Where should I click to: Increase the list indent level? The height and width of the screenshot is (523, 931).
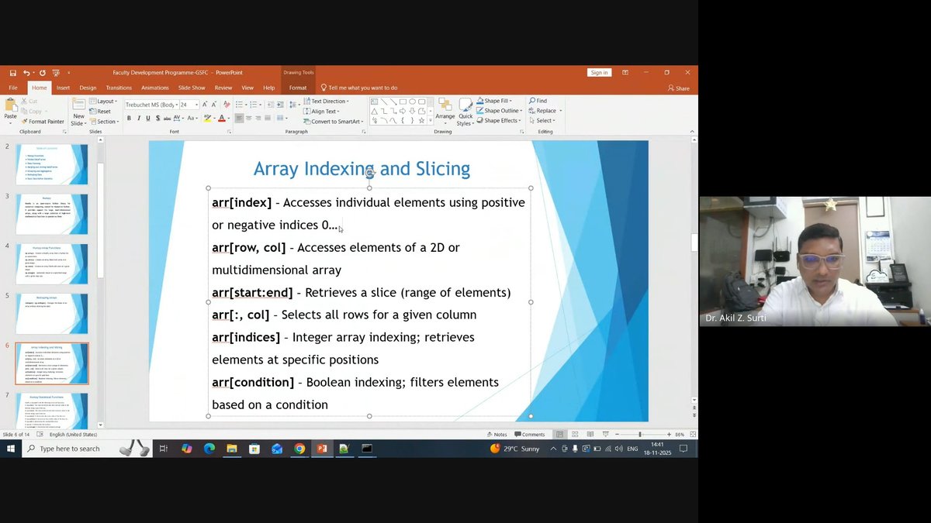tap(280, 105)
